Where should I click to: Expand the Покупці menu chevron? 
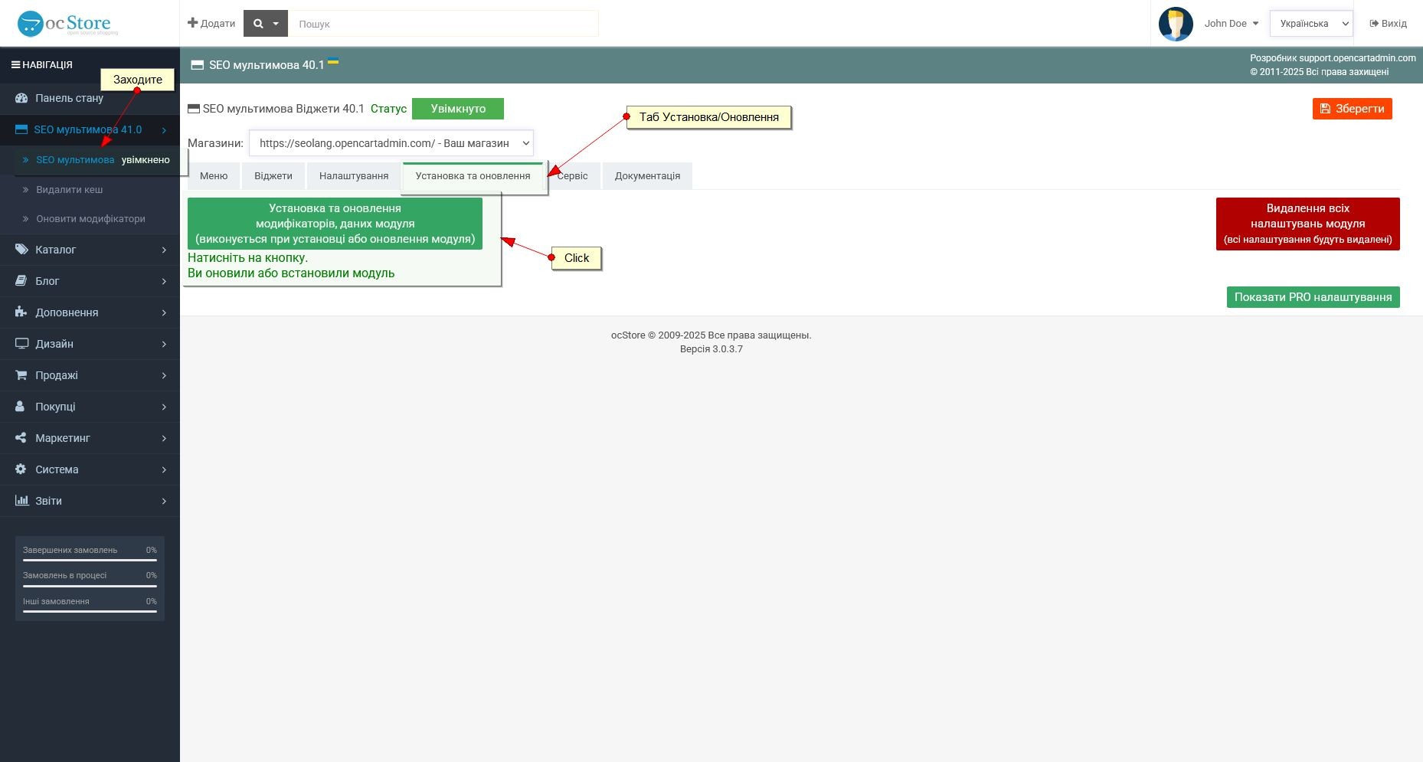point(164,407)
